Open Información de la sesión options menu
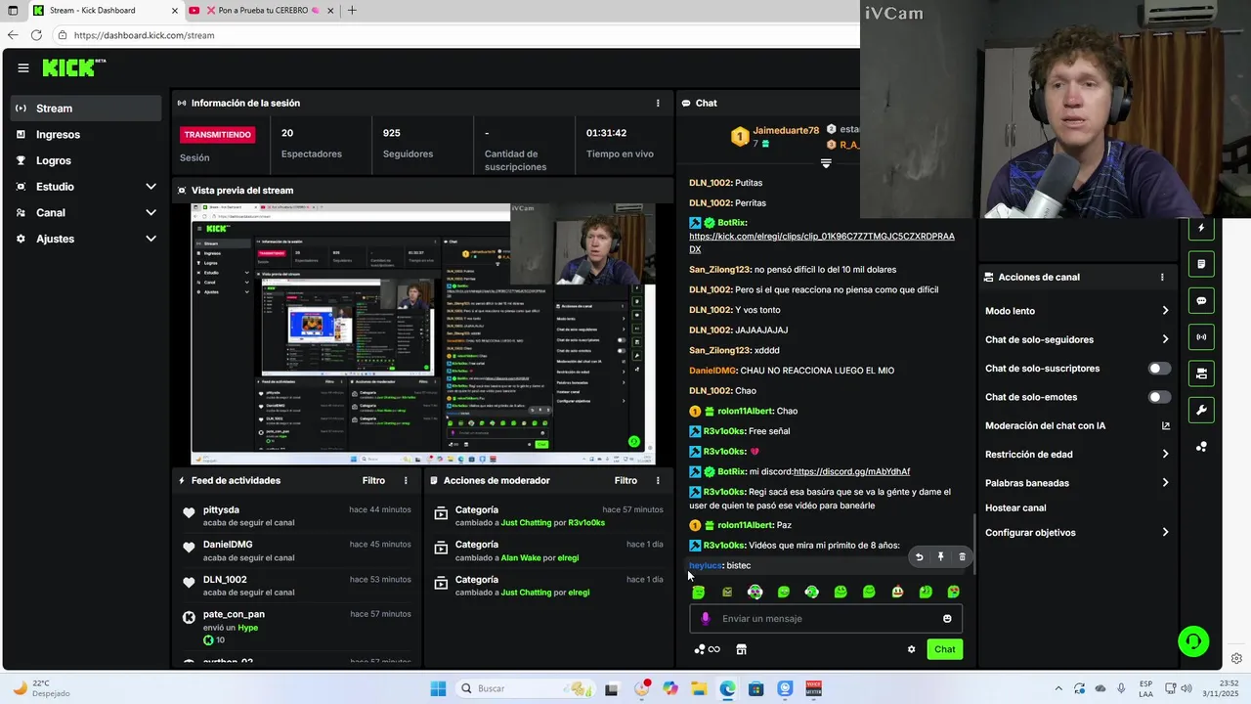This screenshot has height=704, width=1251. click(x=658, y=103)
